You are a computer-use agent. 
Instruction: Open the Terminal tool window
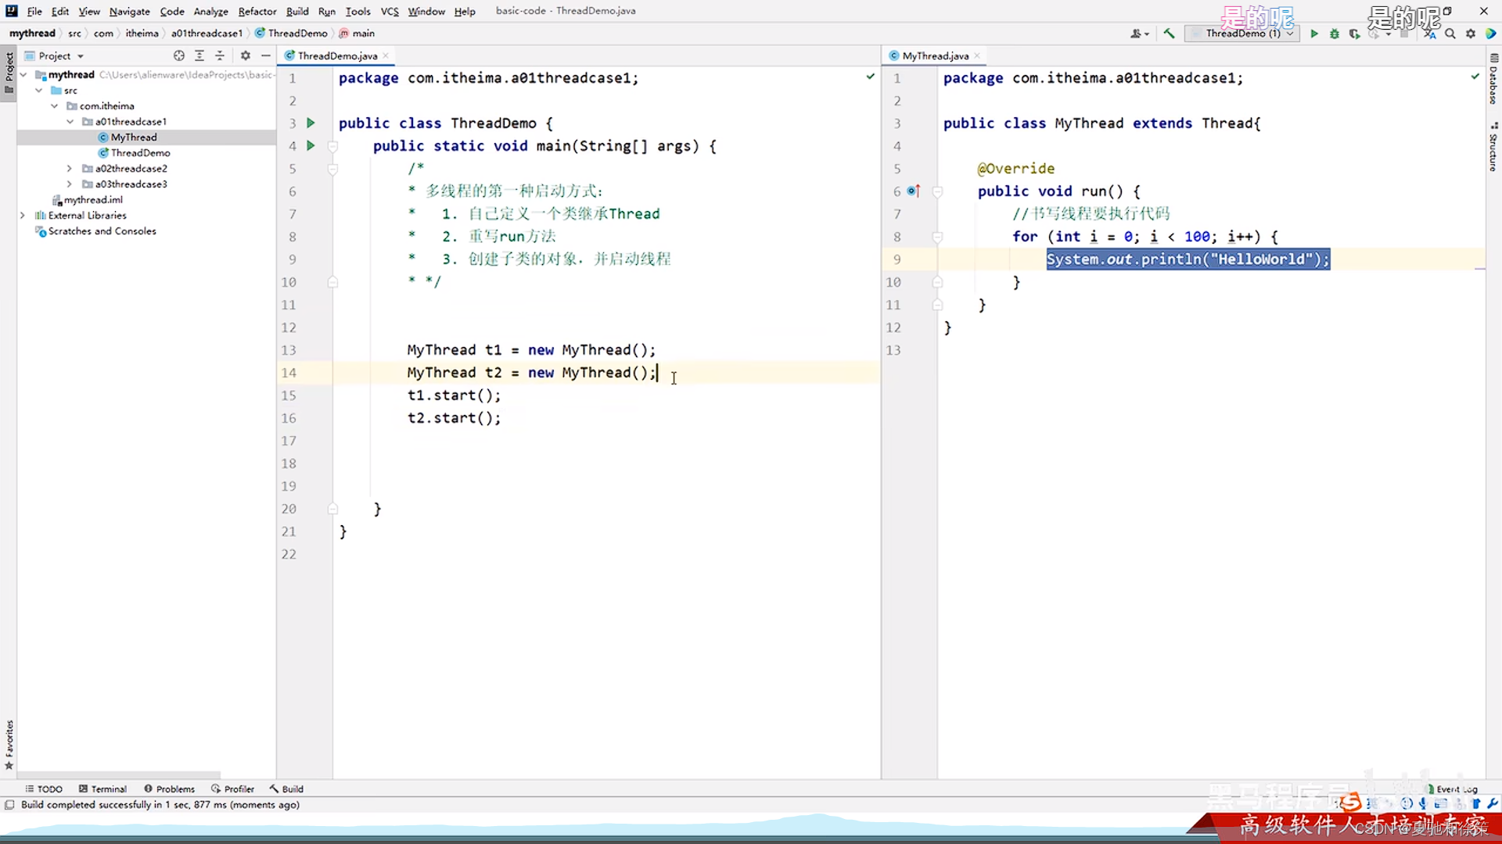click(102, 789)
